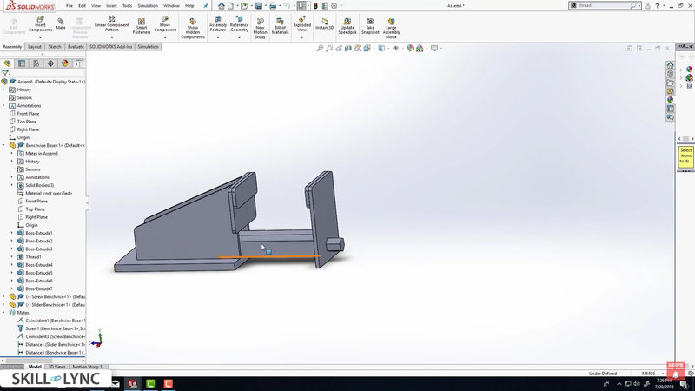Open Reference Geometry tool
Screen dimensions: 695x391
[x=240, y=25]
